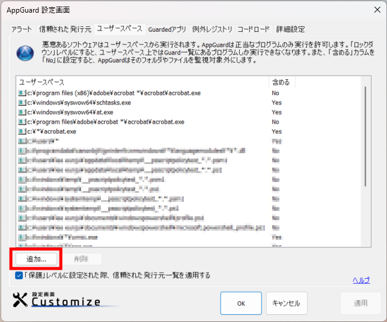Click the キャンセル button
Image resolution: width=387 pixels, height=322 pixels.
point(286,303)
